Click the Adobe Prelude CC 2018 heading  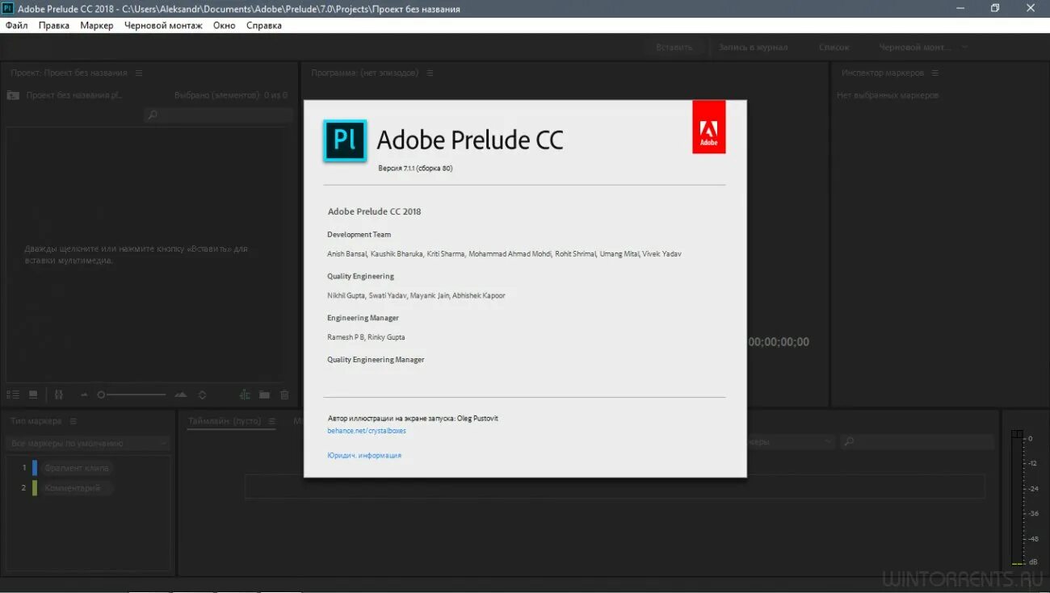tap(374, 211)
